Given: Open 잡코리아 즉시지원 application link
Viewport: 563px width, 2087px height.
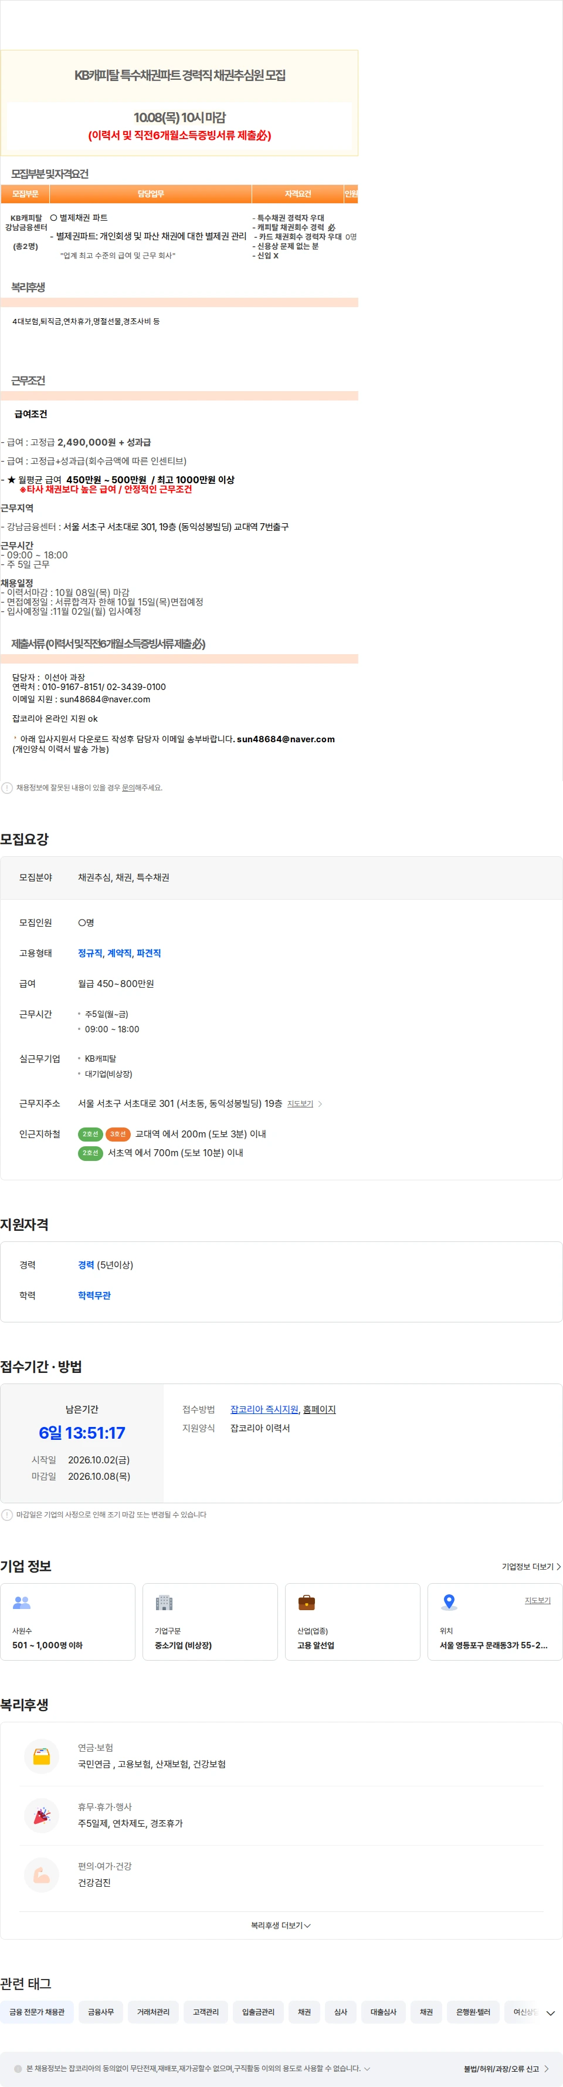Looking at the screenshot, I should [264, 1410].
